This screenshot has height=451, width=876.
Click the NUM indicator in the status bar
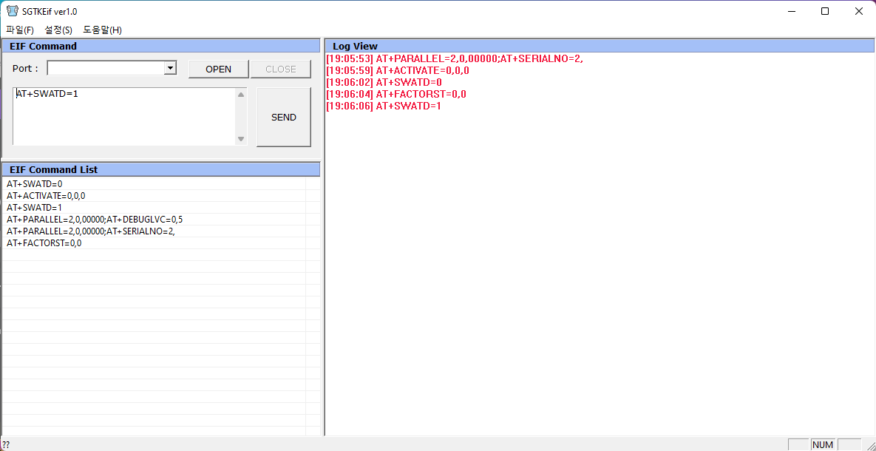pos(822,444)
